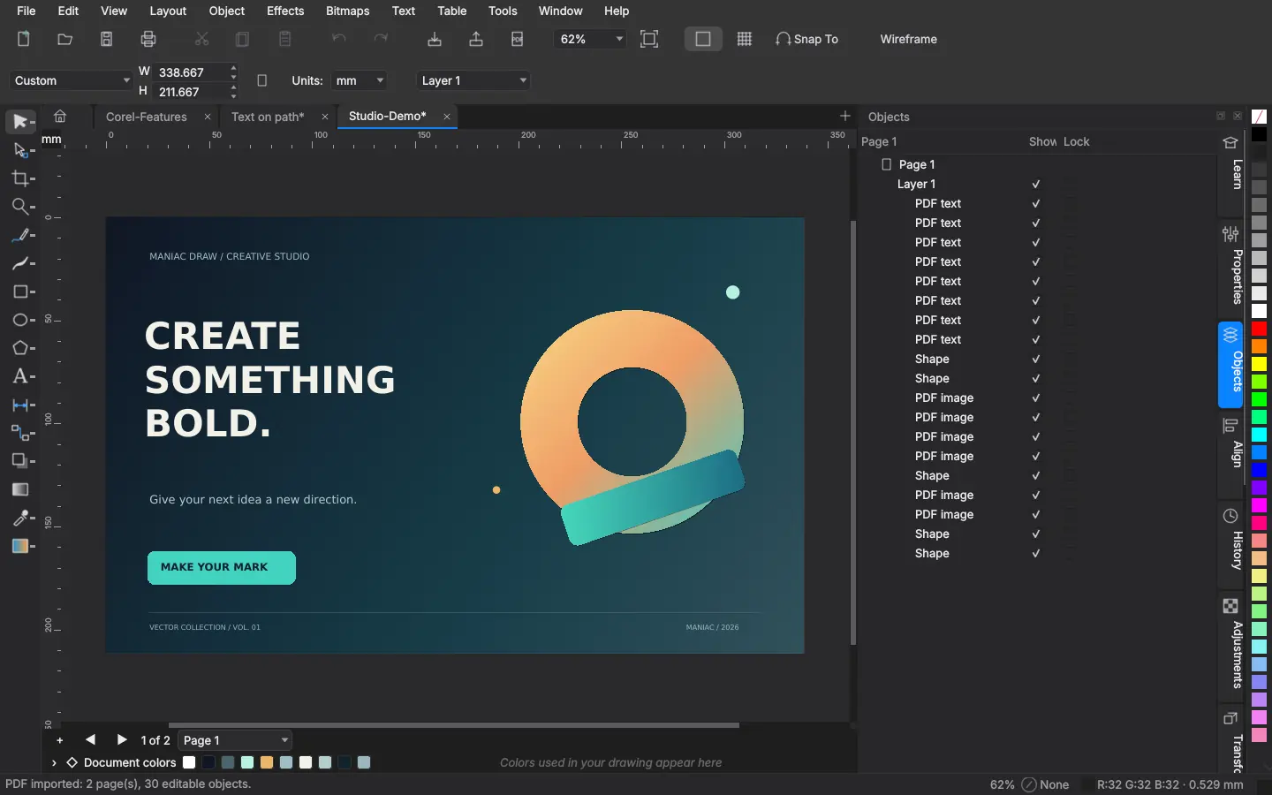This screenshot has width=1272, height=795.
Task: Select the Crop tool in toolbox
Action: click(x=21, y=178)
